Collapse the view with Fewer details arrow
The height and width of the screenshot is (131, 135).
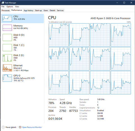click(3, 127)
